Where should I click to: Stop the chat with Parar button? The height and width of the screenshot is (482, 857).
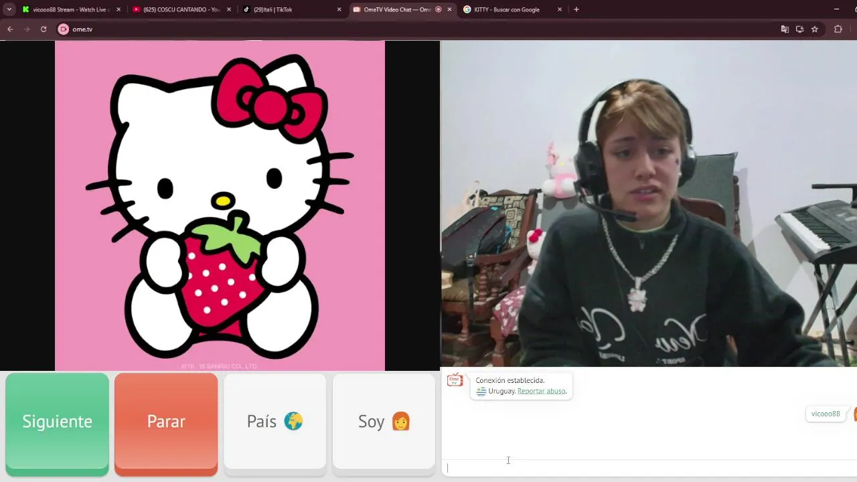pyautogui.click(x=166, y=421)
